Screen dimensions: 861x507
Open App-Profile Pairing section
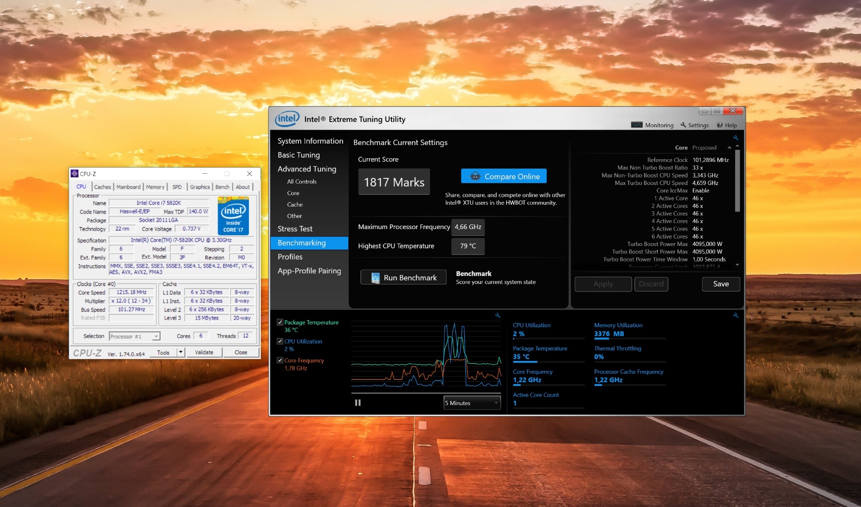tap(309, 271)
